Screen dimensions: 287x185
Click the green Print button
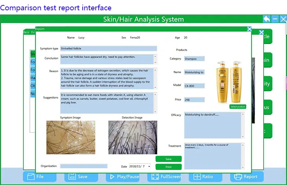(x=168, y=167)
